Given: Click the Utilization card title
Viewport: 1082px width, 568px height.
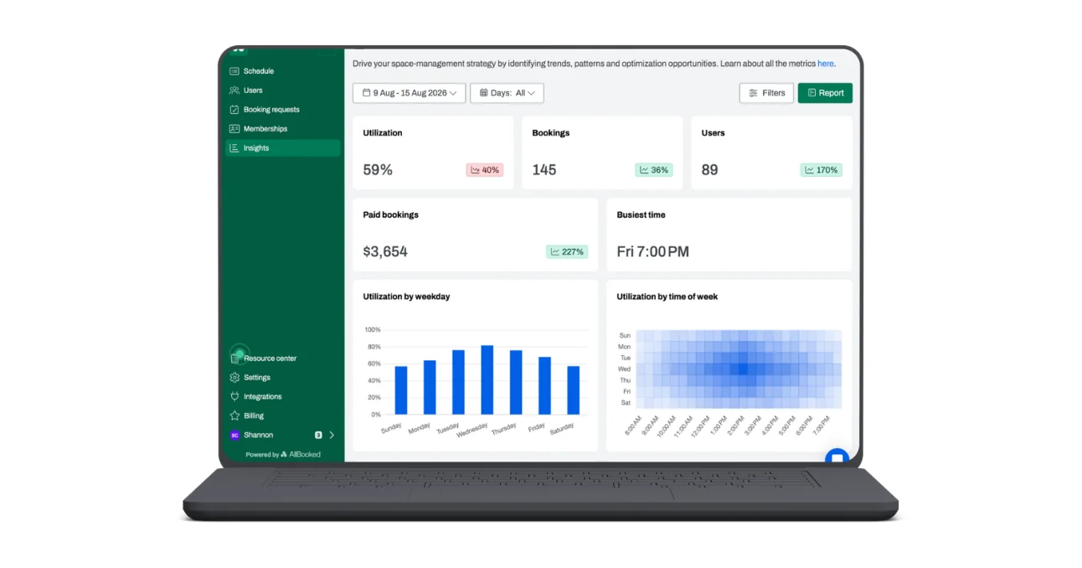Looking at the screenshot, I should coord(383,133).
